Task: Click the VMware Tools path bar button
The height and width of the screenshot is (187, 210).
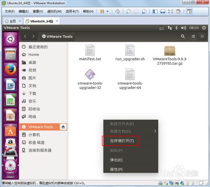Action: 57,36
